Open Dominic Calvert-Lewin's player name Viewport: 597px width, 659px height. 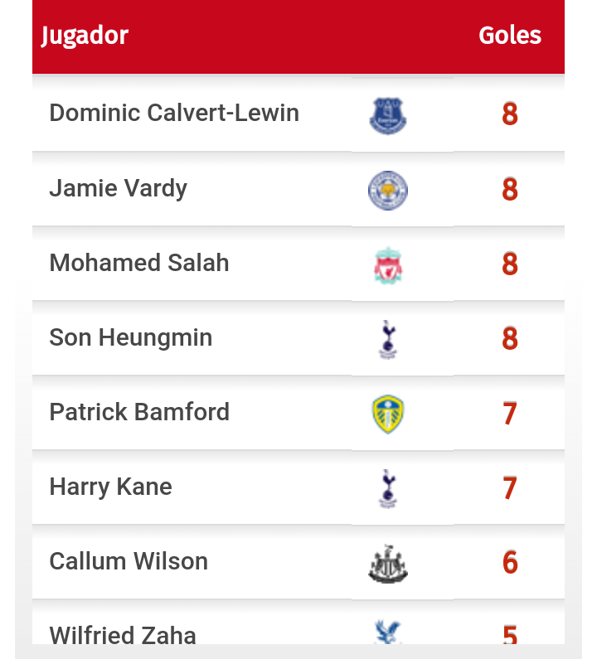pos(174,113)
